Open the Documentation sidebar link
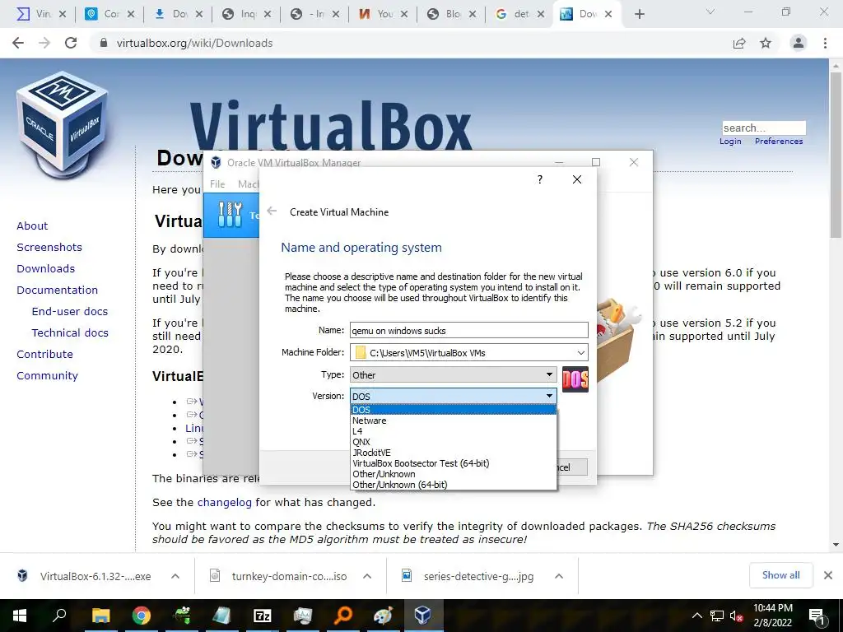The height and width of the screenshot is (632, 843). coord(57,290)
